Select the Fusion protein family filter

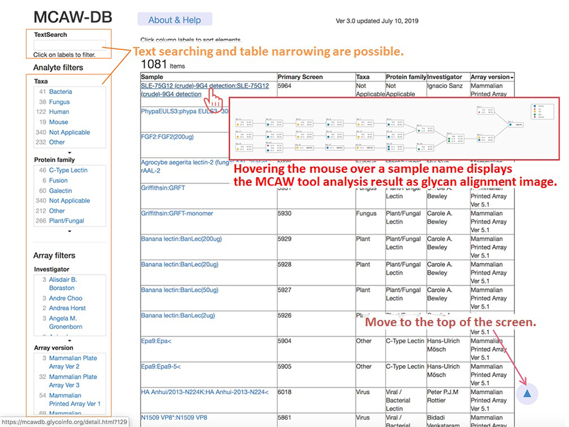point(59,180)
